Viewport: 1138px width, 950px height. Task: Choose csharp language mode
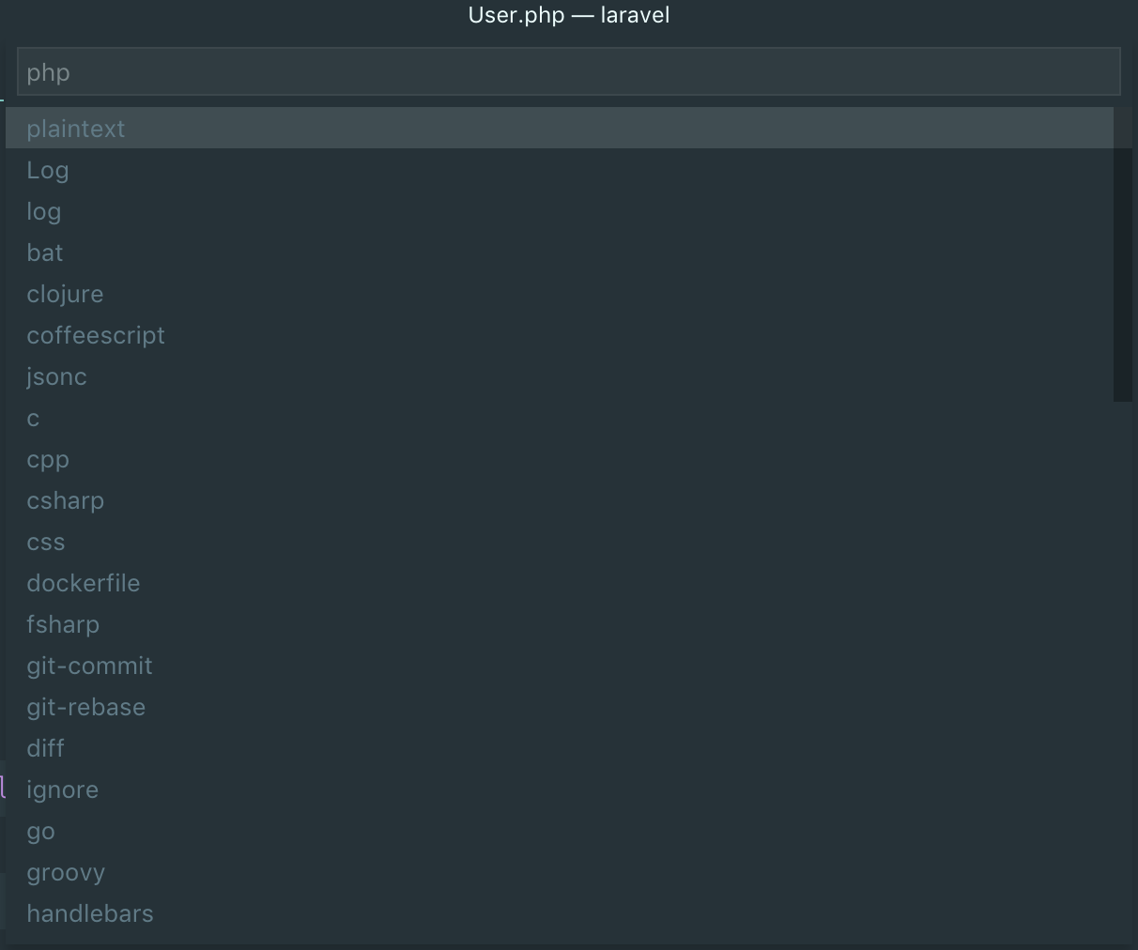(66, 500)
